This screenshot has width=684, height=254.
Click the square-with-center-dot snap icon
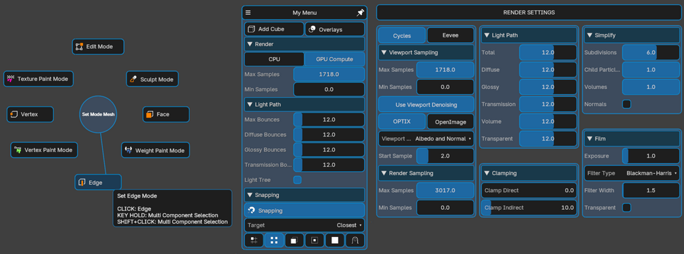click(x=314, y=240)
